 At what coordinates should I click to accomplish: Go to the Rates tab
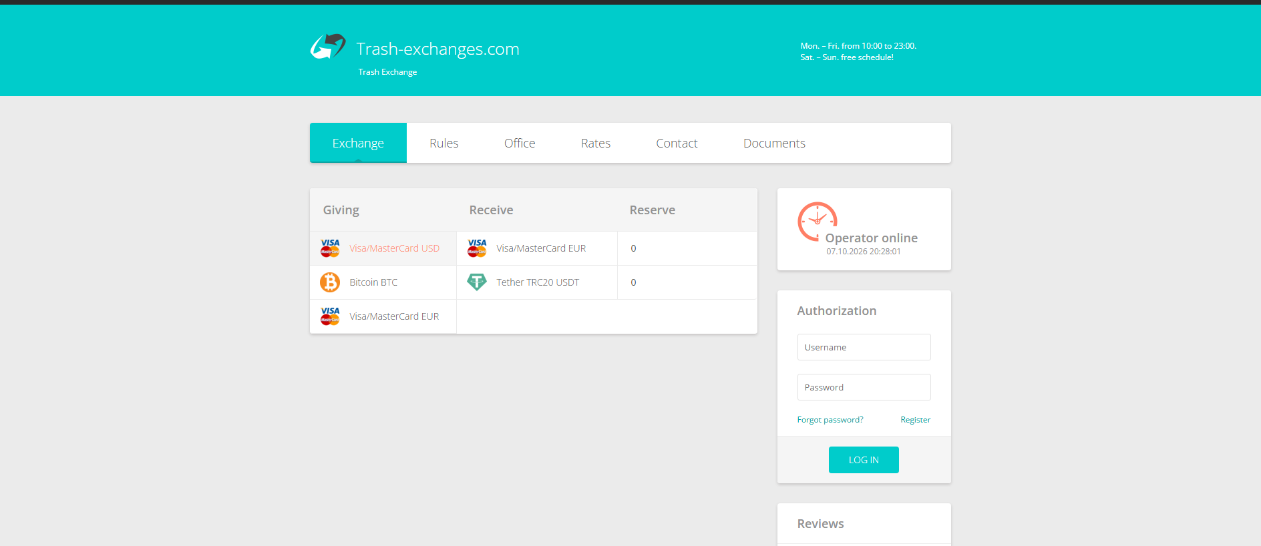pyautogui.click(x=596, y=143)
